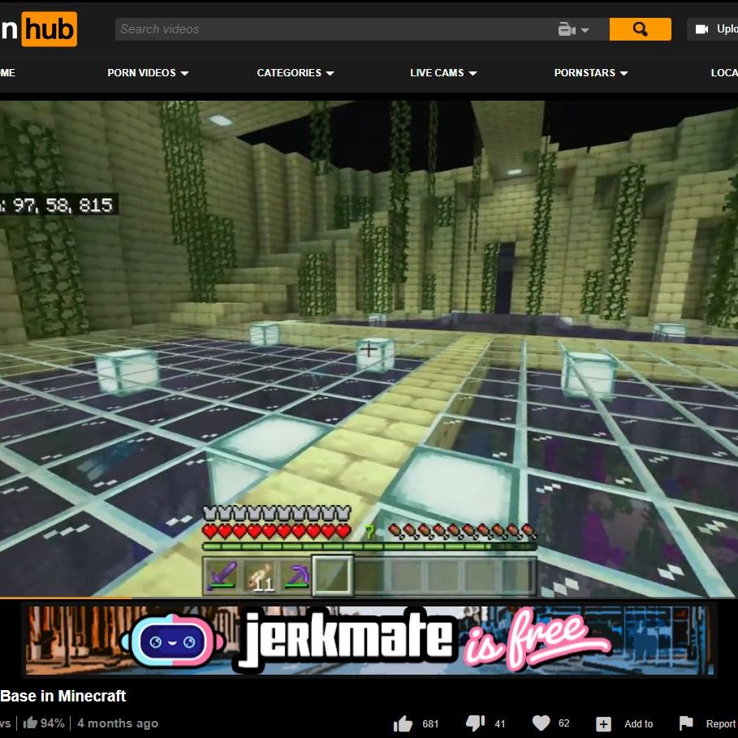738x738 pixels.
Task: Click the Report flag icon
Action: pyautogui.click(x=686, y=723)
